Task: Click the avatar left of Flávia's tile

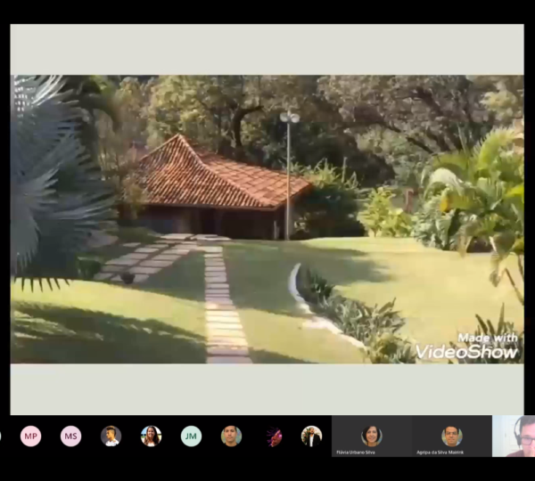Action: (x=311, y=436)
